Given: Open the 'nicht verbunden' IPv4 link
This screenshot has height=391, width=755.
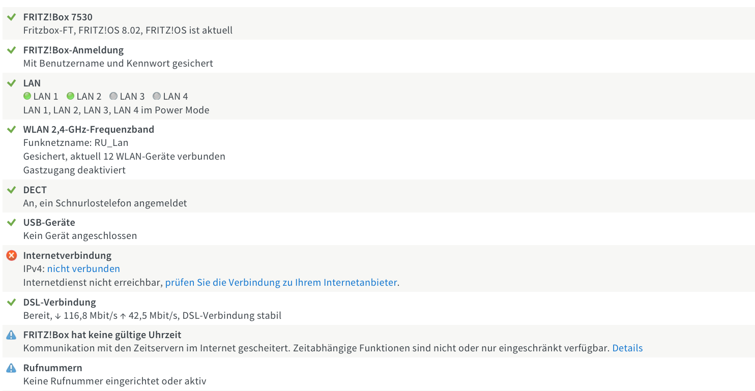Looking at the screenshot, I should click(83, 268).
